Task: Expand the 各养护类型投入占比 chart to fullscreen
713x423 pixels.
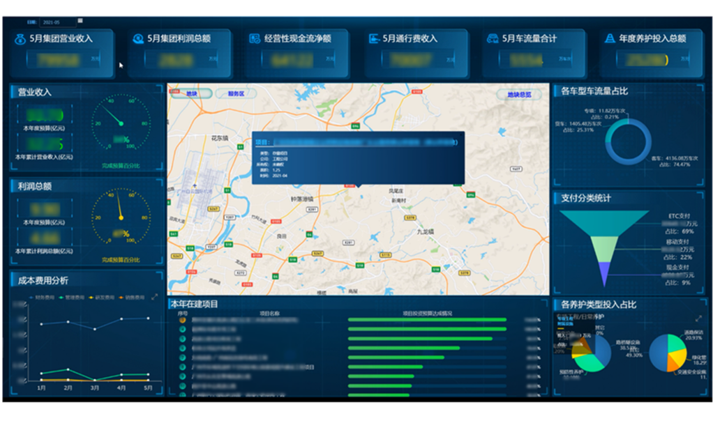Action: [698, 318]
